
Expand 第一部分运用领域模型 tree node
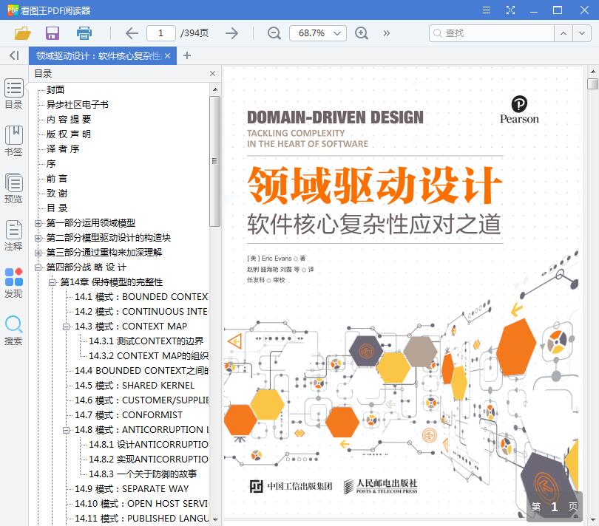tap(38, 223)
